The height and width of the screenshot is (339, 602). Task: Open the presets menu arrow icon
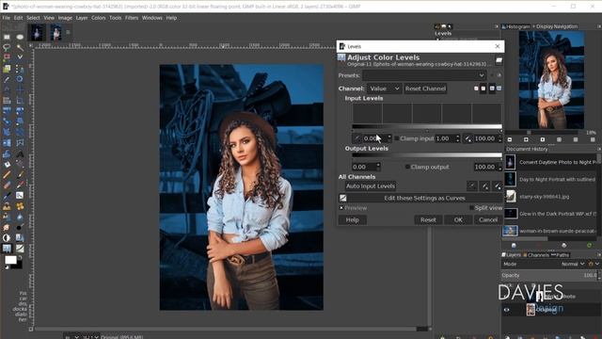click(x=499, y=75)
